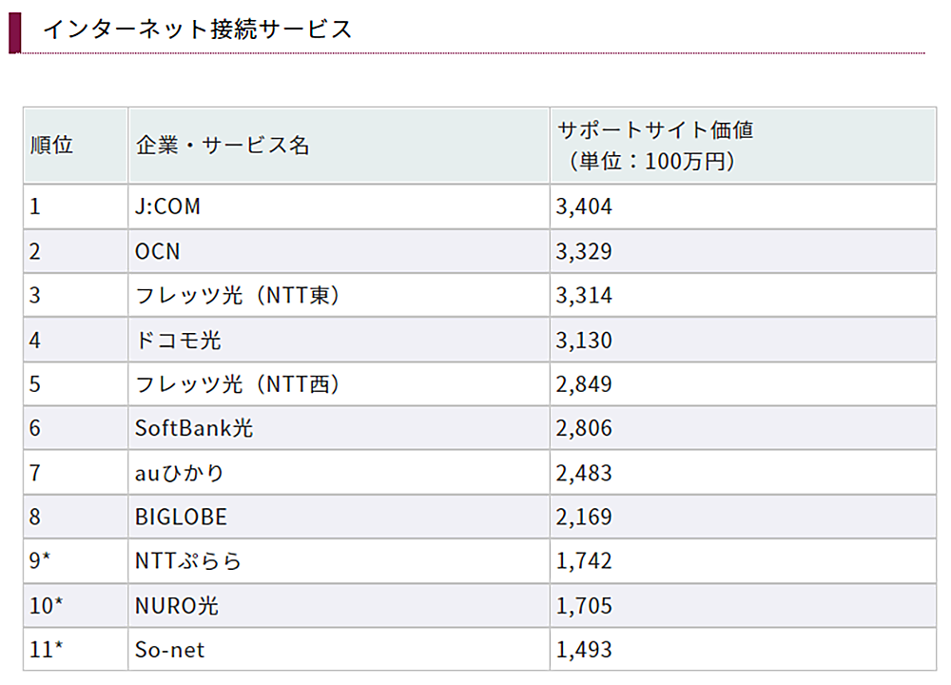
Task: Click rank 9* cell
Action: point(40,561)
